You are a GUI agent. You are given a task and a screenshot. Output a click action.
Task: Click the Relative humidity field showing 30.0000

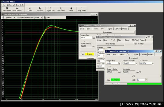pyautogui.click(x=129, y=63)
